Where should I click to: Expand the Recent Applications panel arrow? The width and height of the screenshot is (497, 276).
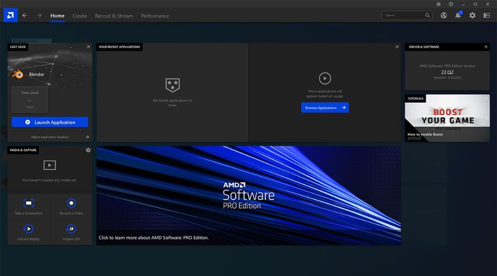click(x=396, y=47)
